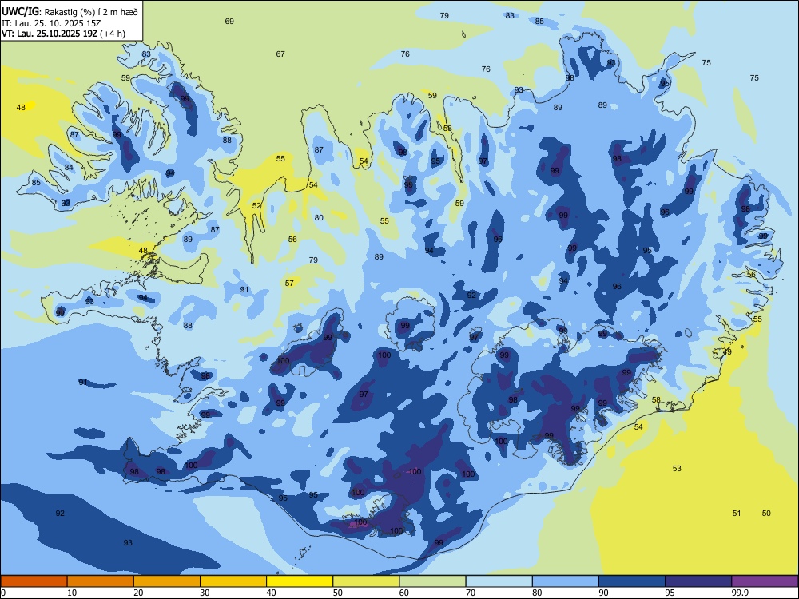Click the color scale tick label '0'
Screen dimensions: 799x599
click(3, 593)
